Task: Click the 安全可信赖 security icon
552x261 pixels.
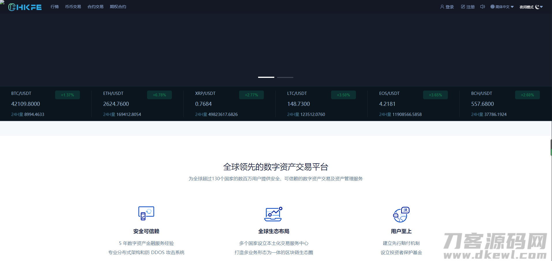Action: coord(146,213)
